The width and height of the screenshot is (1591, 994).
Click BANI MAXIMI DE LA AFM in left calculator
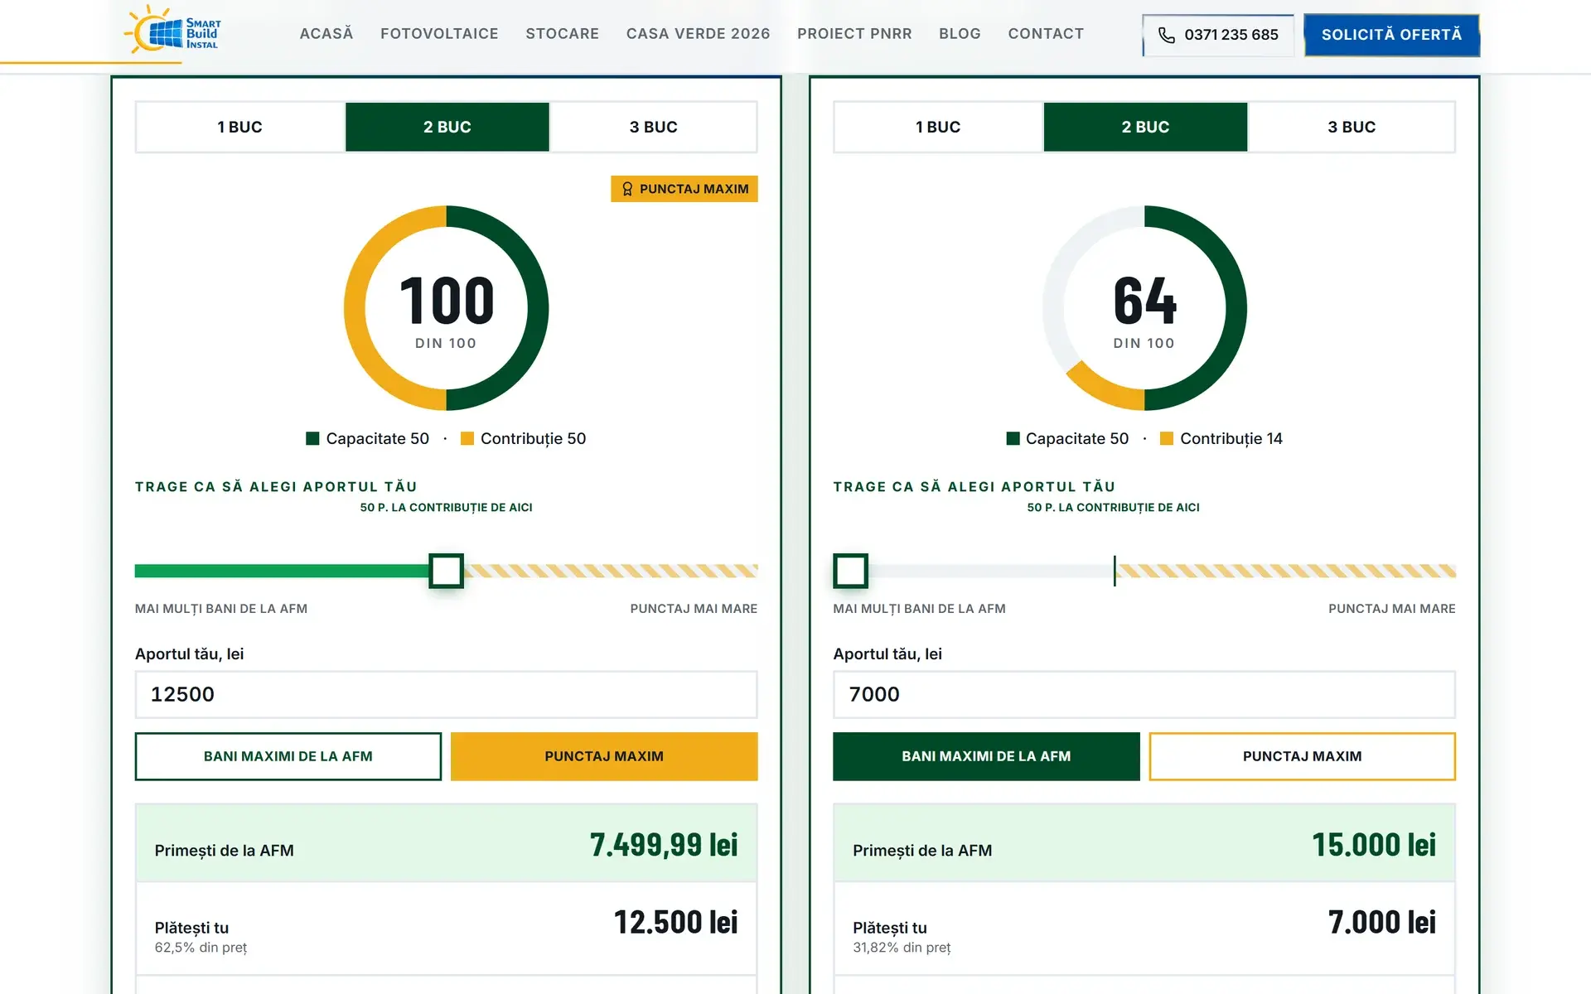point(288,756)
